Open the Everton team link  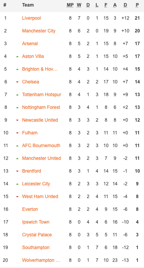tap(30, 209)
